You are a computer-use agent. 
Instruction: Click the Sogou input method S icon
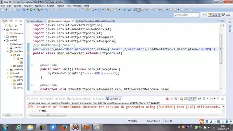(x=202, y=121)
